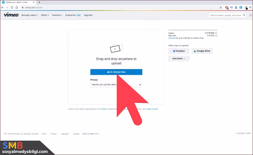Click the magnifier search icon
Image resolution: width=253 pixels, height=155 pixels.
[x=244, y=15]
